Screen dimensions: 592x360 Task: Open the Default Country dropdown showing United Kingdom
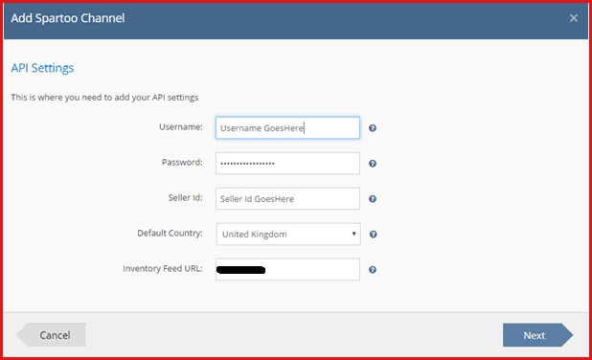pos(288,234)
